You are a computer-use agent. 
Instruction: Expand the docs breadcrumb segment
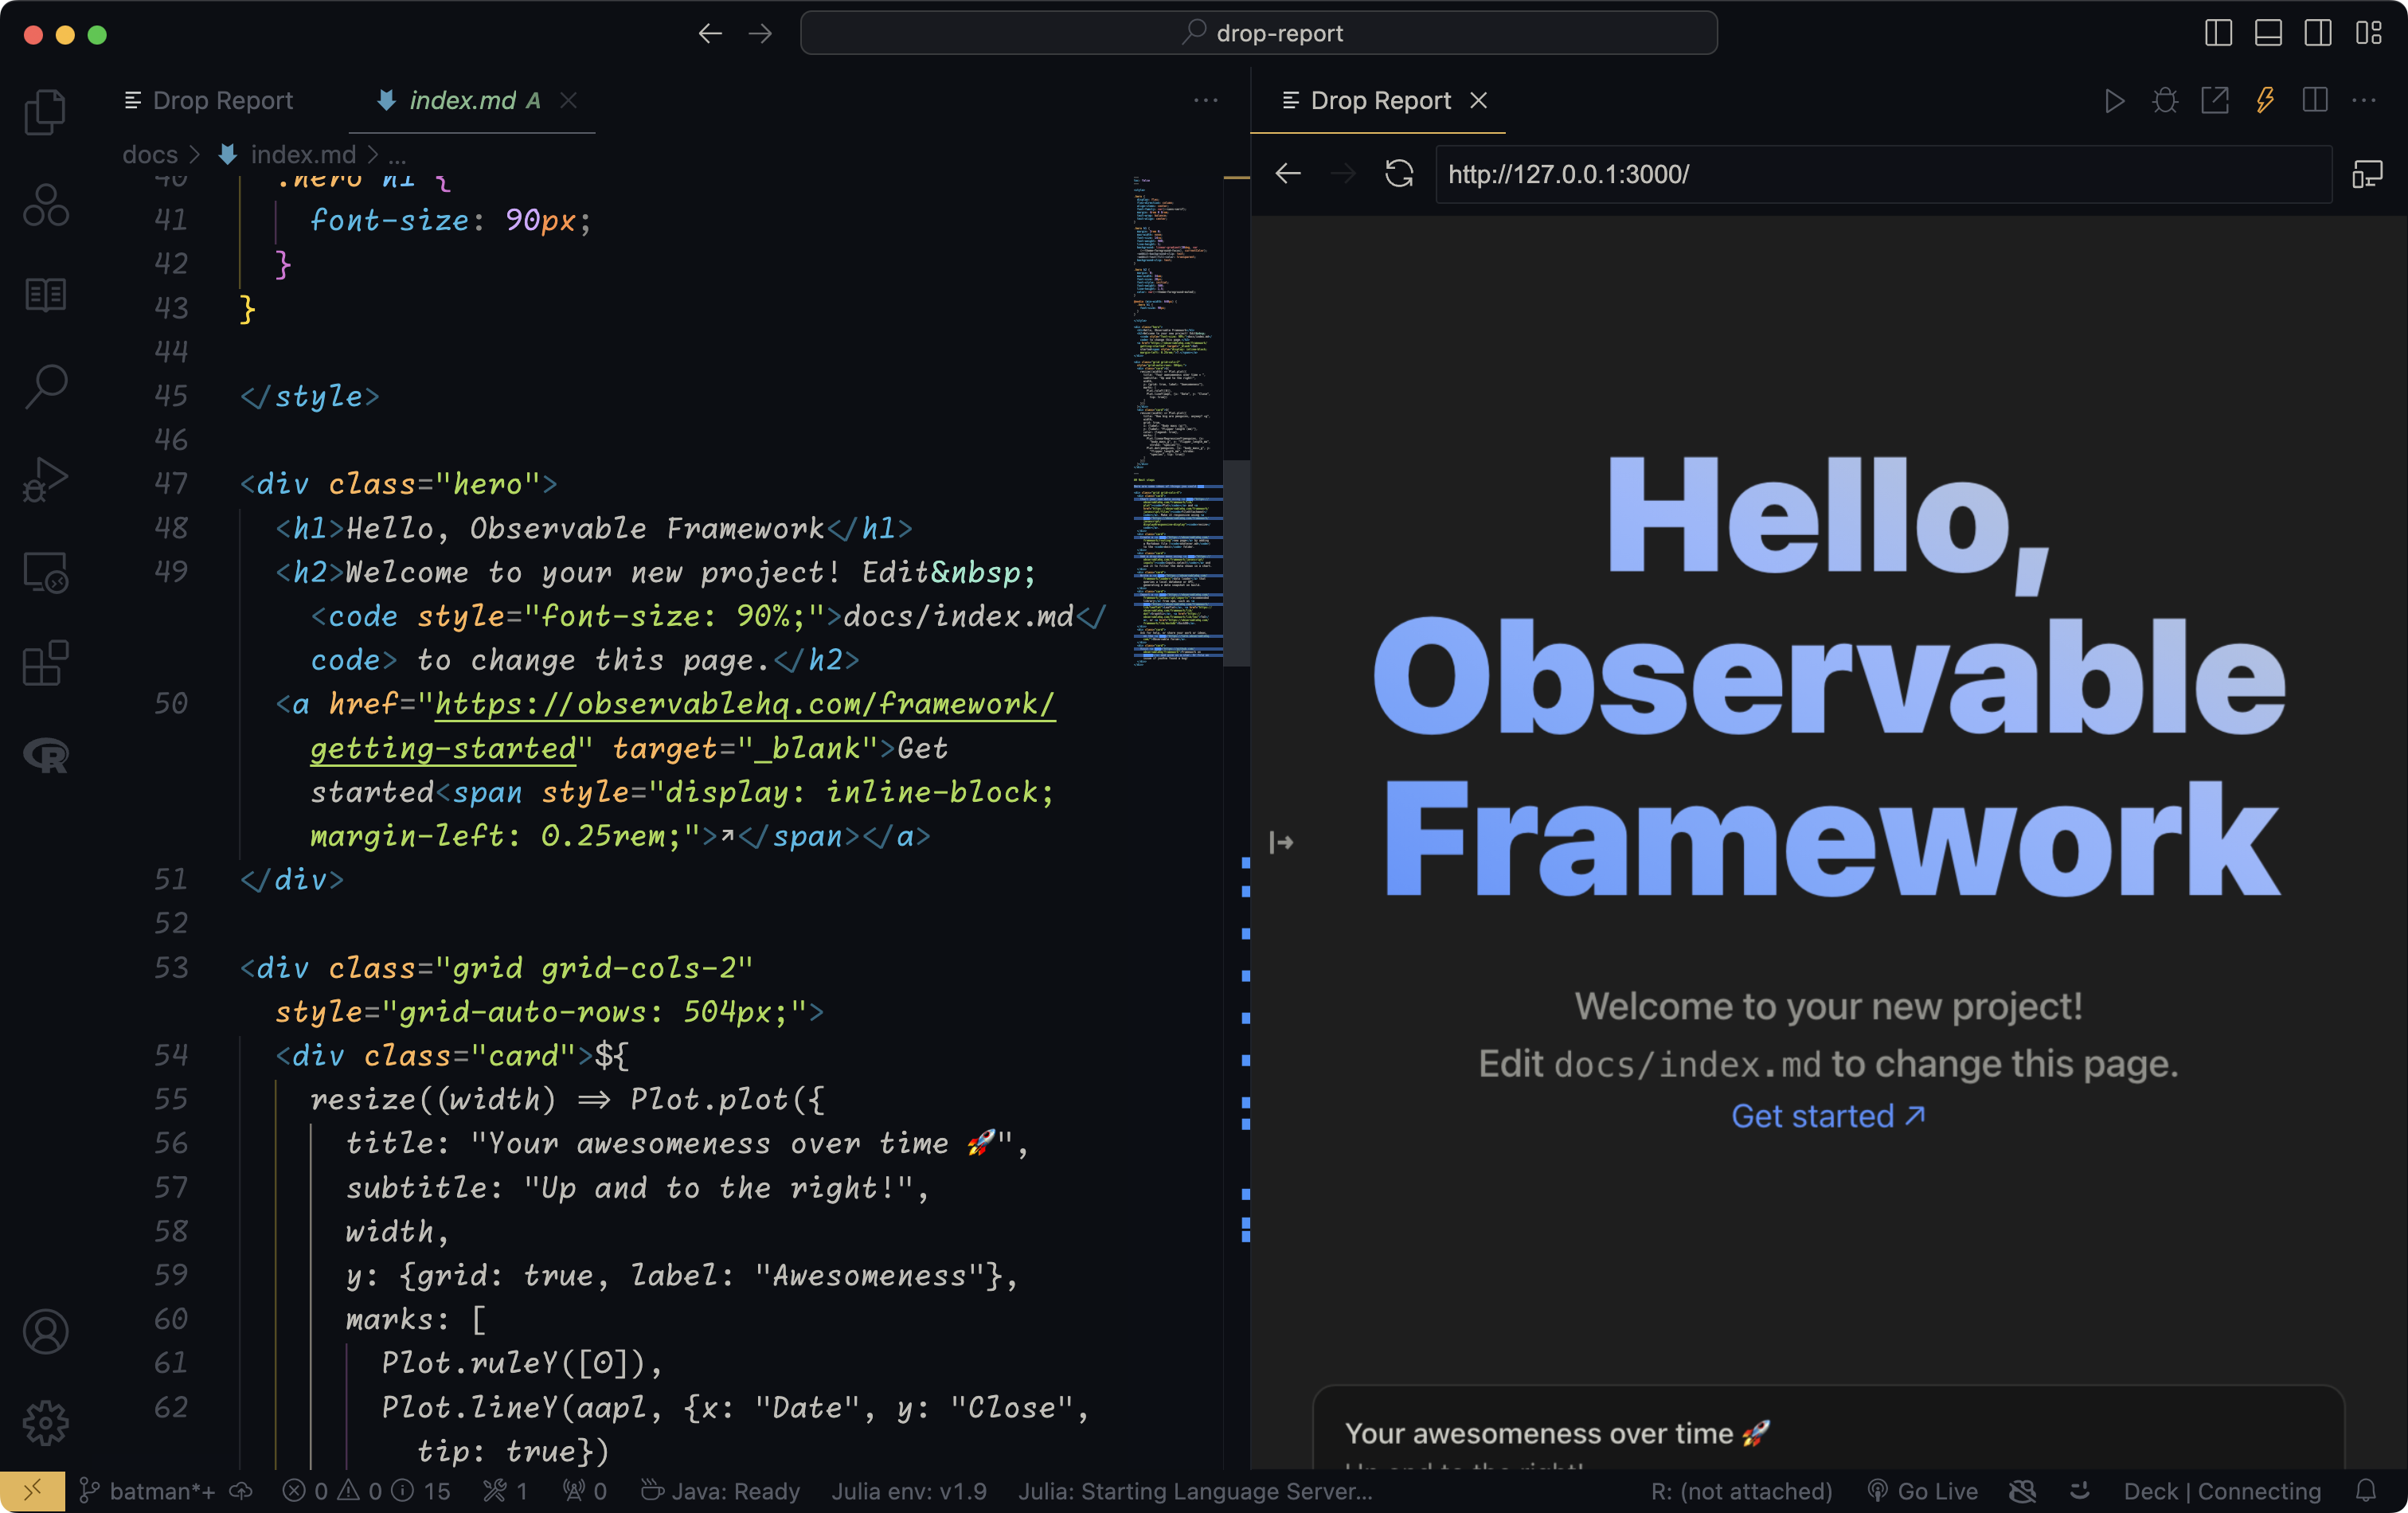click(150, 155)
